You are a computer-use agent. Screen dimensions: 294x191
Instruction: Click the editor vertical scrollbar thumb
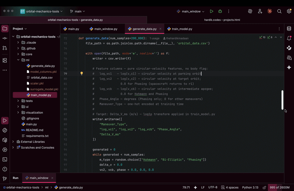(x=283, y=99)
